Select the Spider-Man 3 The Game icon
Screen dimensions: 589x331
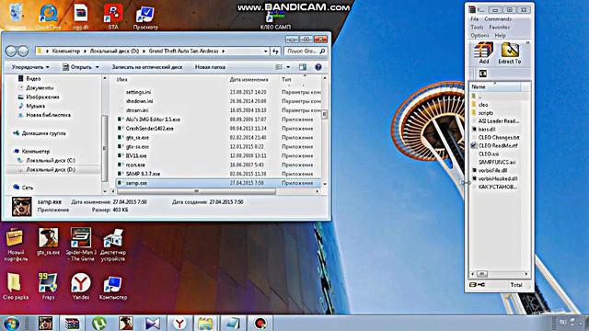81,245
